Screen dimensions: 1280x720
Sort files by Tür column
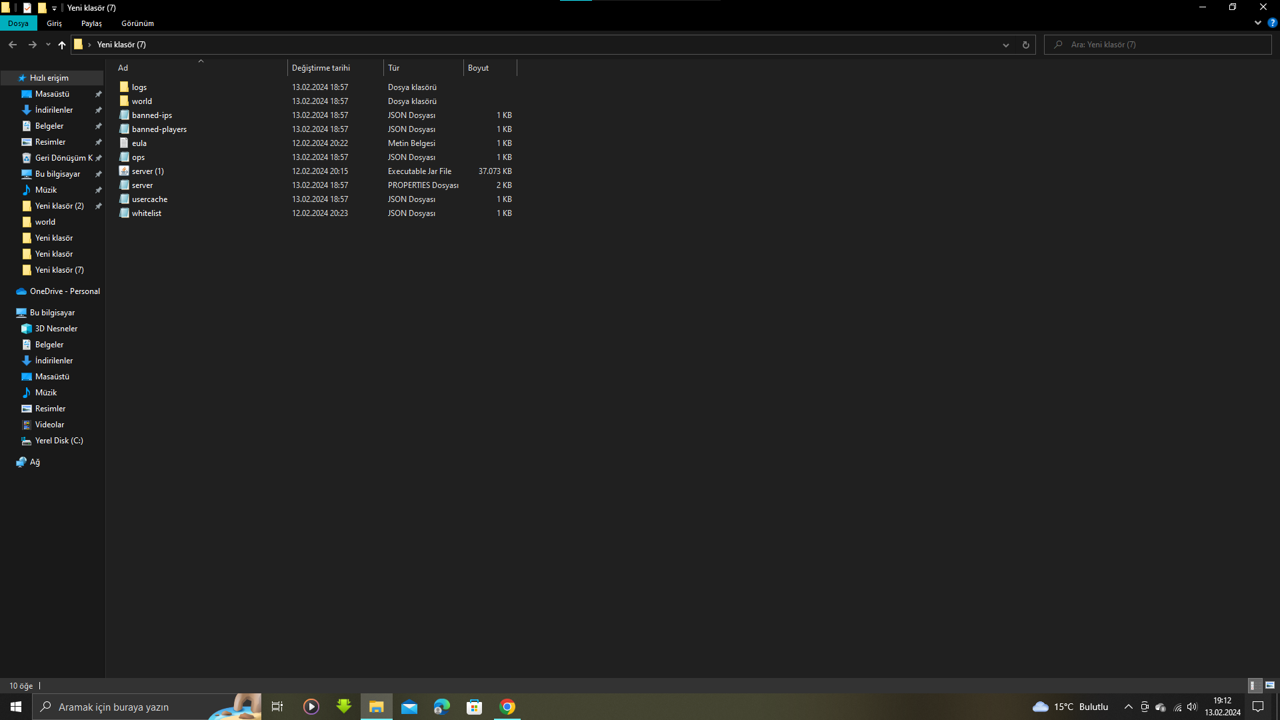[424, 68]
